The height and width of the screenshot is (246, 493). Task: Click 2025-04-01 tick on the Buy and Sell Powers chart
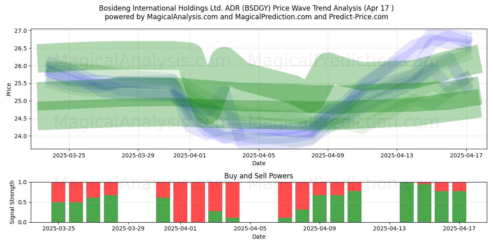point(180,229)
